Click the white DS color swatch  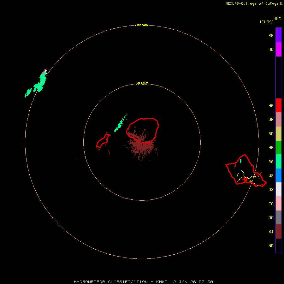279,189
